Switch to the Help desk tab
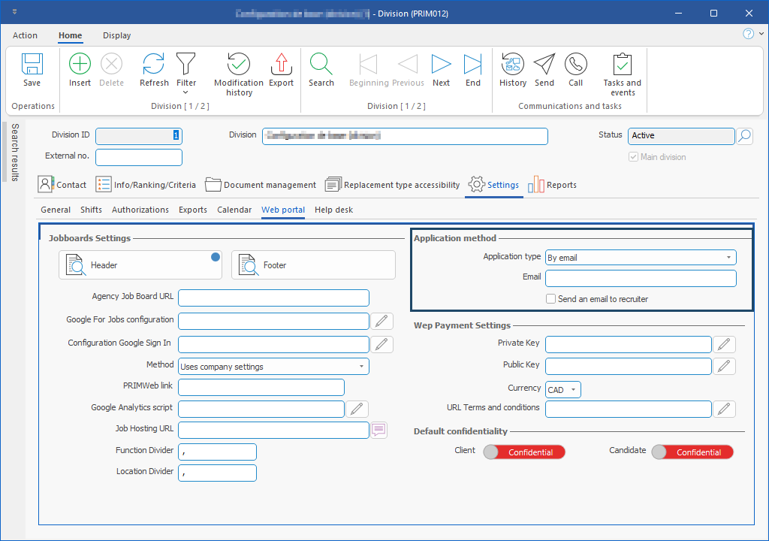 coord(333,210)
